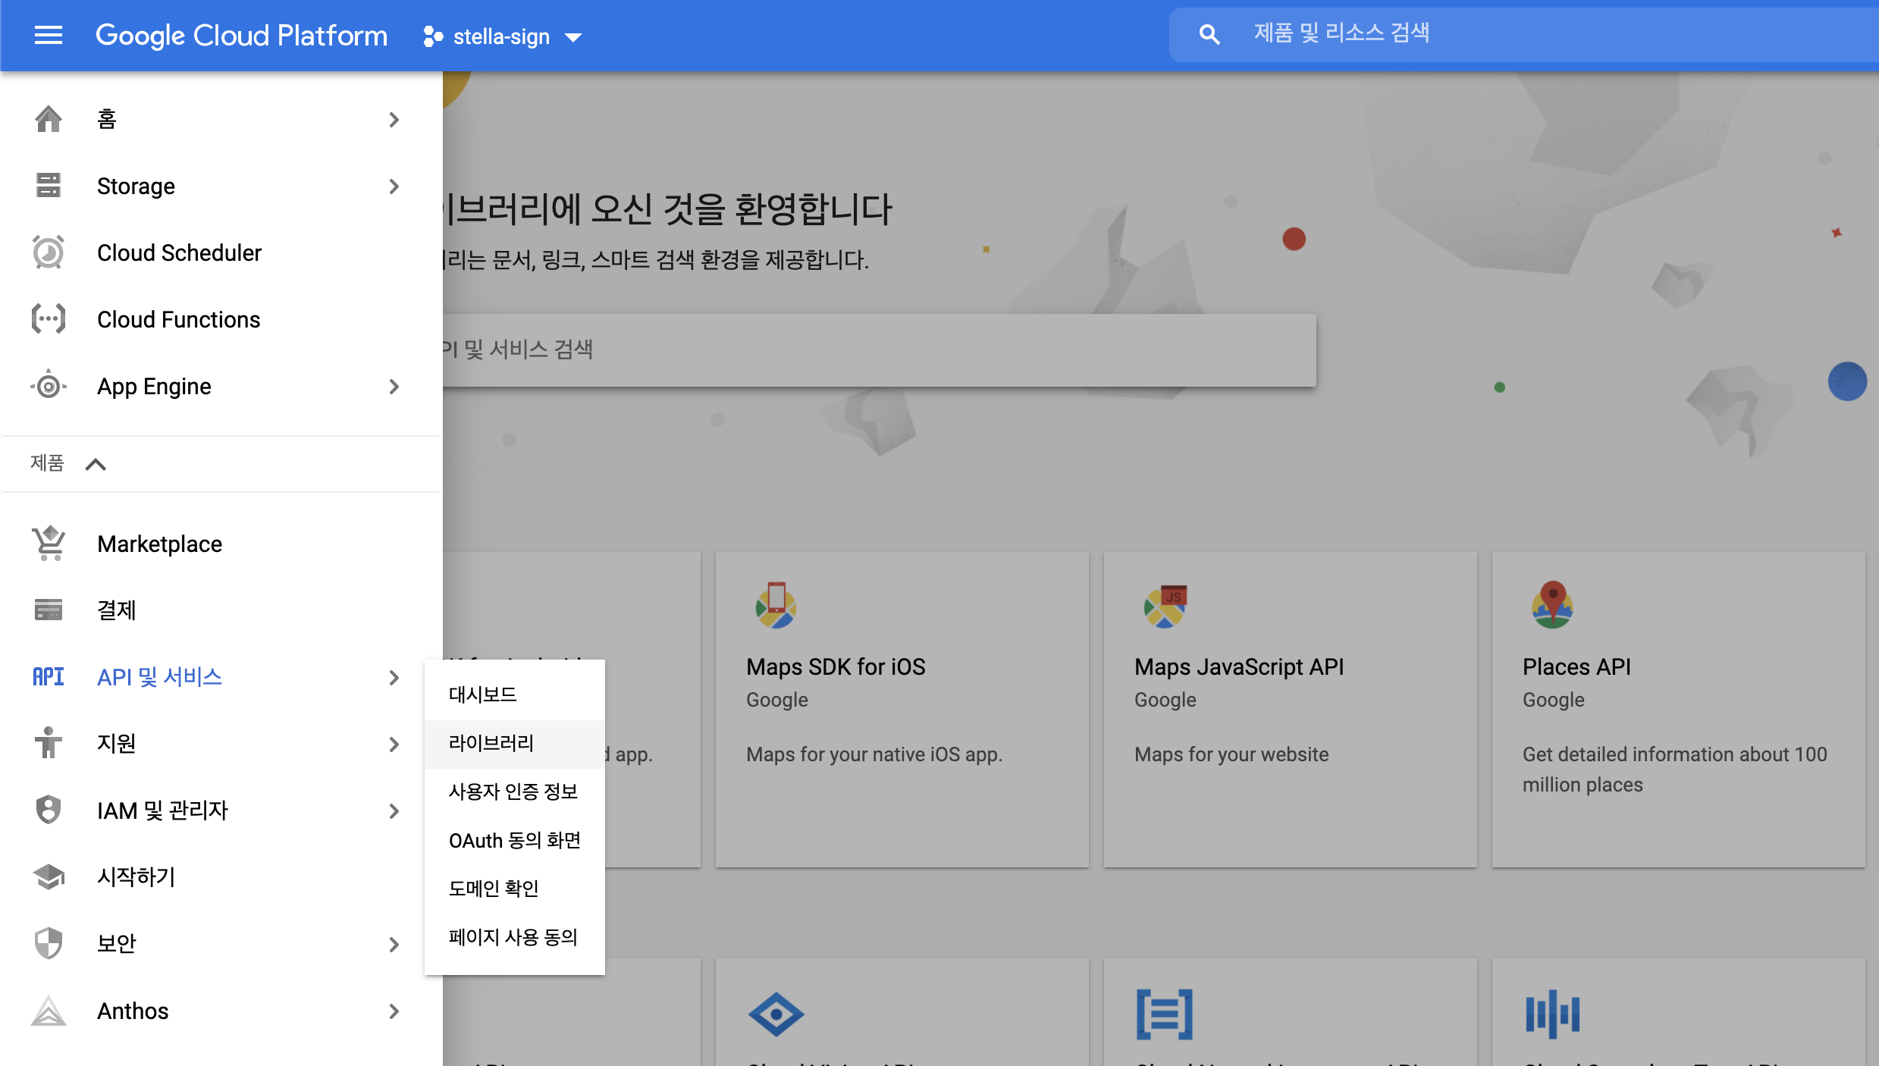Click the Storage icon

point(49,186)
